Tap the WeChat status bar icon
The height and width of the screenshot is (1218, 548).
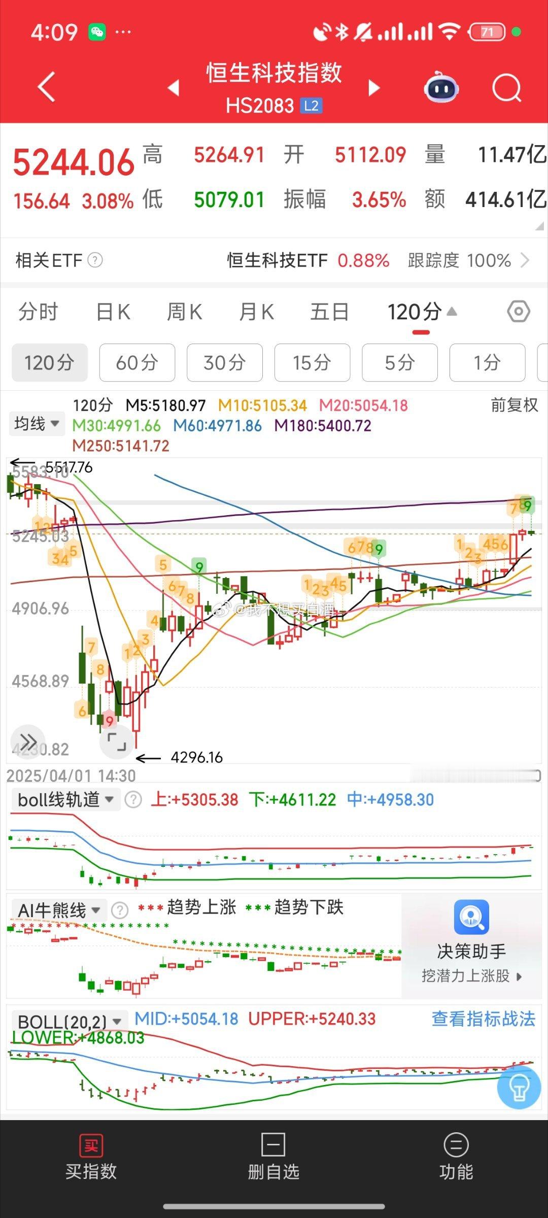pos(97,32)
